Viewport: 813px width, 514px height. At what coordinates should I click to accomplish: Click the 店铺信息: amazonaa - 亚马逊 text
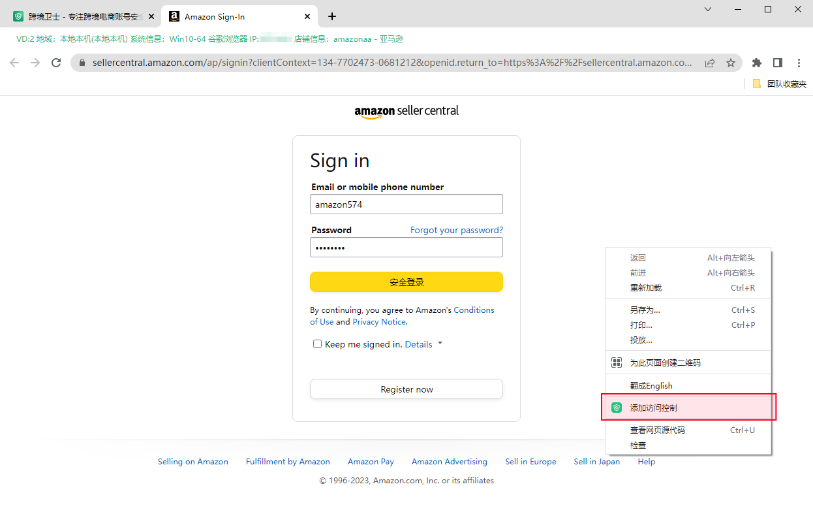point(348,39)
